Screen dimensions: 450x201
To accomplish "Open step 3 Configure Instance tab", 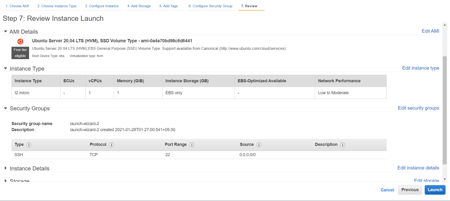I will coord(102,6).
